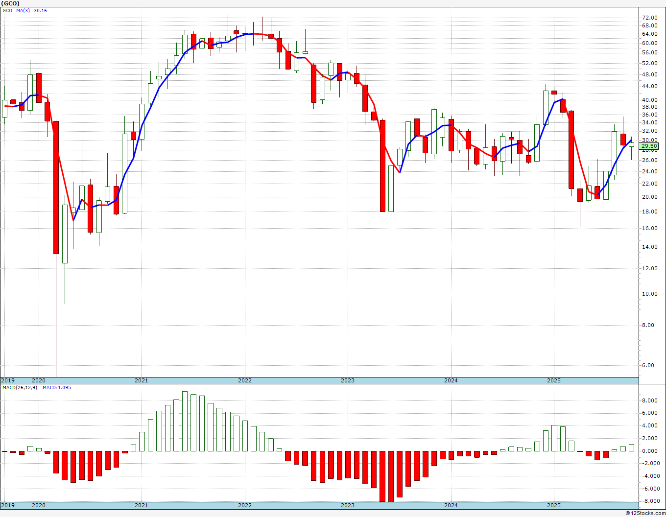Select 2024 on the price chart timeline
The image size is (666, 517).
[x=451, y=380]
